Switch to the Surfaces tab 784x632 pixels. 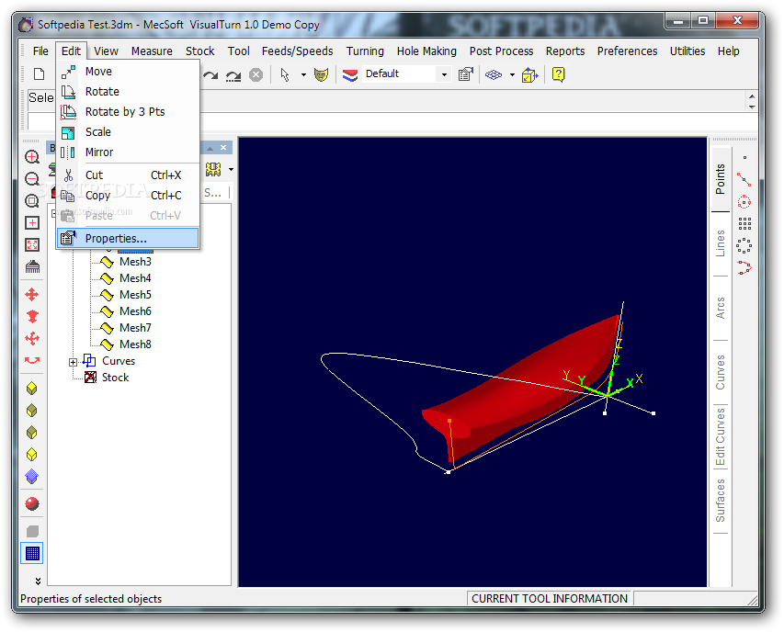pyautogui.click(x=720, y=502)
